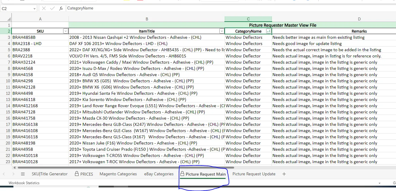Click the 2019+ Volkswagen T-CROSS item title

[137, 155]
